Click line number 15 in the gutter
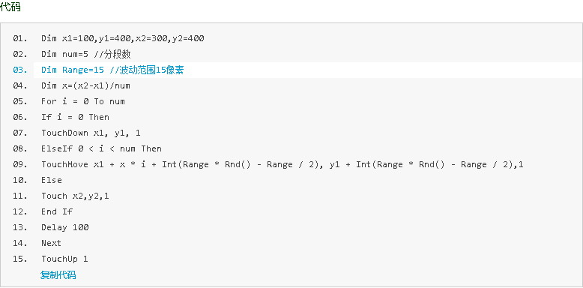 (20, 259)
